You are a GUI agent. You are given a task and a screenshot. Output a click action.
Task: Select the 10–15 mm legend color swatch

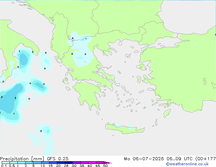[x=45, y=163]
